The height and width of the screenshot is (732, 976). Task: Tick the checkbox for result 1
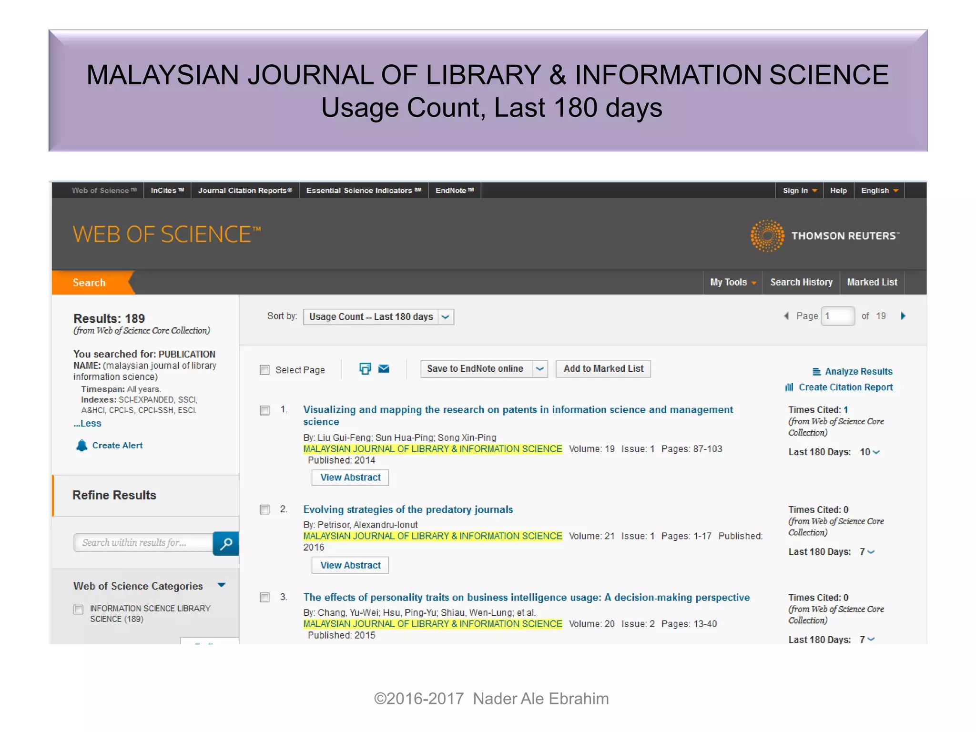point(264,411)
